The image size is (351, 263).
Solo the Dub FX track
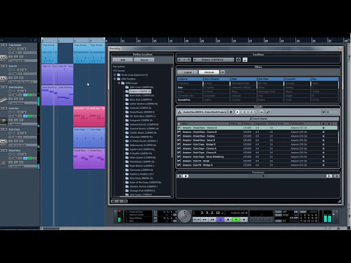click(x=5, y=66)
